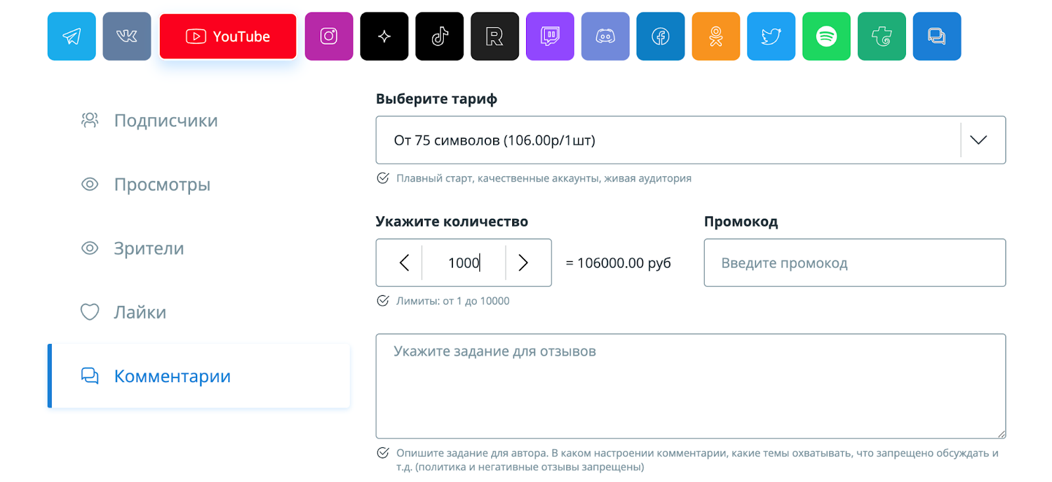Screen dimensions: 1052x482
Task: Open the Комментарии category
Action: (x=199, y=375)
